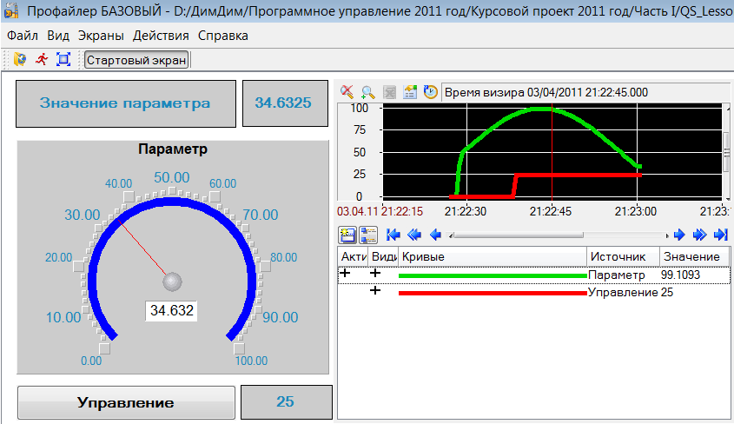734x424 pixels.
Task: Click the double-arrow fast forward button
Action: [700, 235]
